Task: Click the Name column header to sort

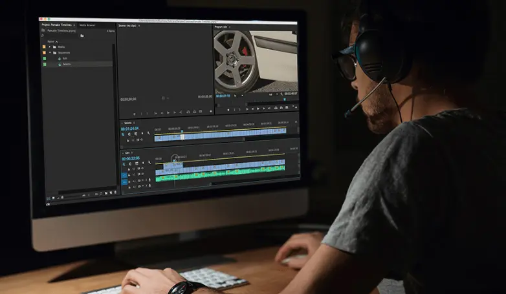Action: click(50, 41)
